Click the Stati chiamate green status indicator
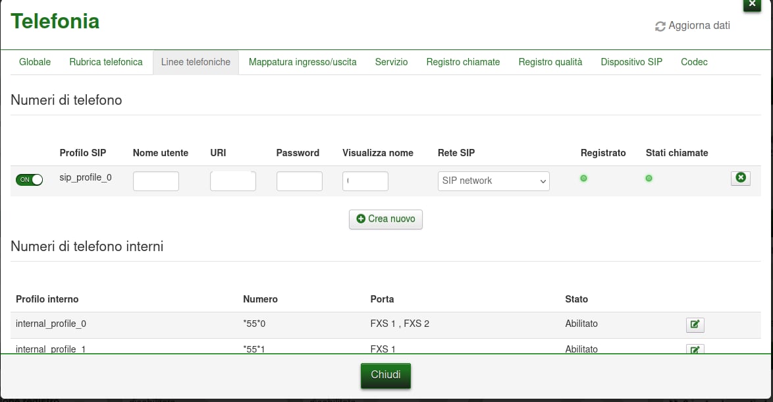This screenshot has height=402, width=773. click(x=649, y=179)
